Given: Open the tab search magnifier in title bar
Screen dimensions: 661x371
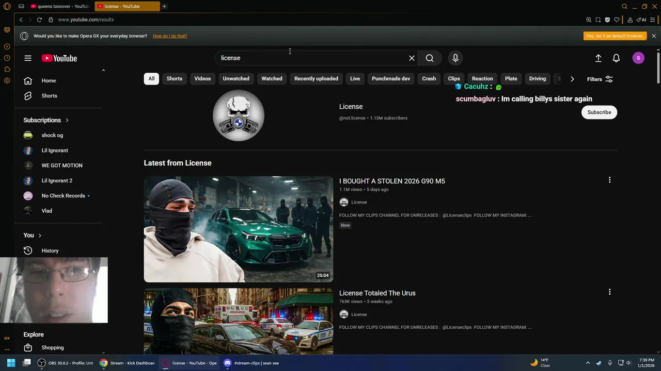Looking at the screenshot, I should (624, 6).
